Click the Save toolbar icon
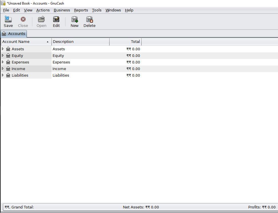Screen dimensions: 278x213 (8, 19)
